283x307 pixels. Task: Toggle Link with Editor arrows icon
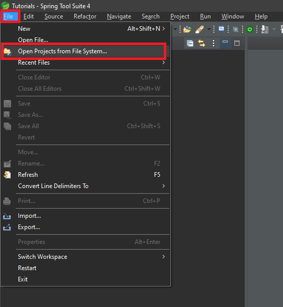point(202,43)
